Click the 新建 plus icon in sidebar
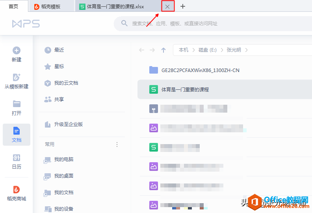The image size is (312, 213). 17,50
